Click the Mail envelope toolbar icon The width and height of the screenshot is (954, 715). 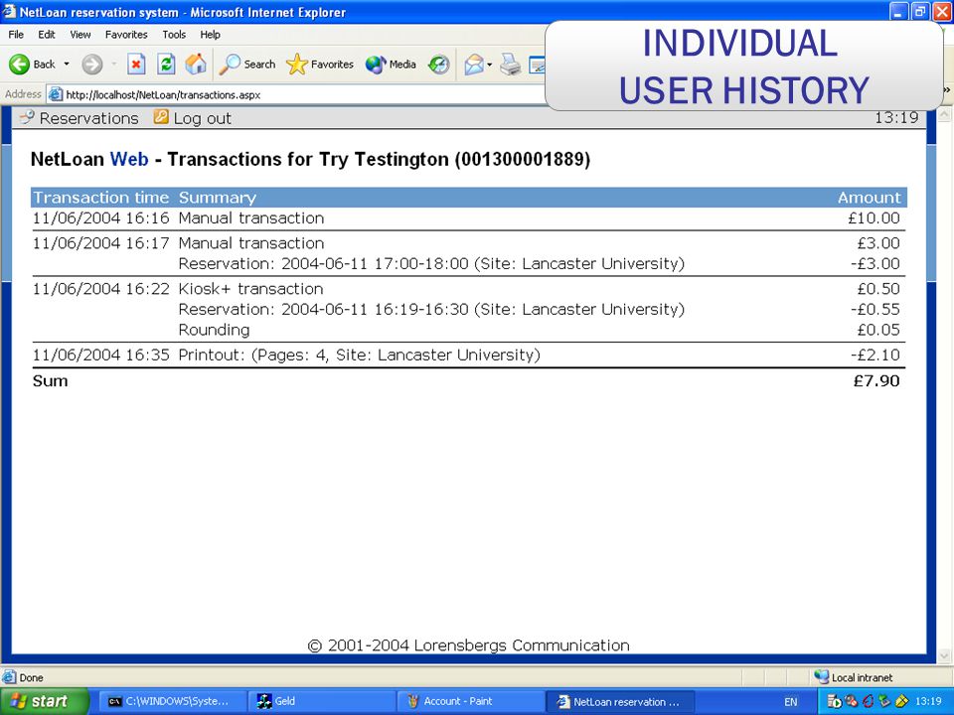pyautogui.click(x=473, y=64)
